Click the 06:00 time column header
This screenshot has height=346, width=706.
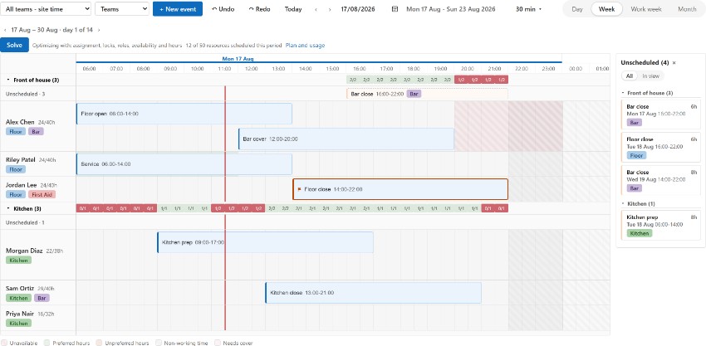(90, 68)
